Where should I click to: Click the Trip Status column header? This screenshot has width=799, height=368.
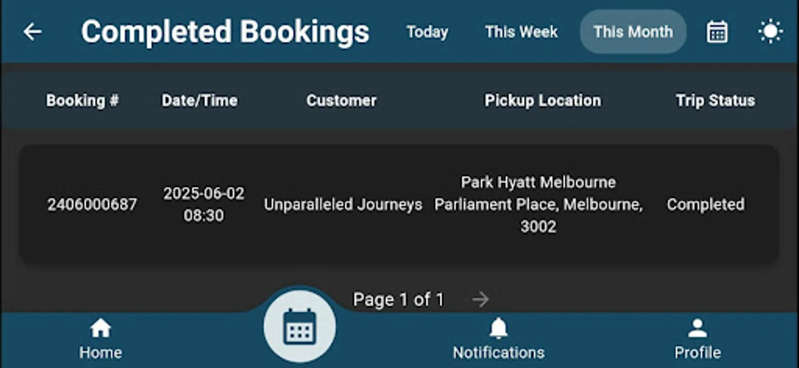(715, 101)
